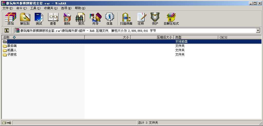Launch the Wizard (向导) tool
The height and width of the screenshot is (126, 263).
96,19
